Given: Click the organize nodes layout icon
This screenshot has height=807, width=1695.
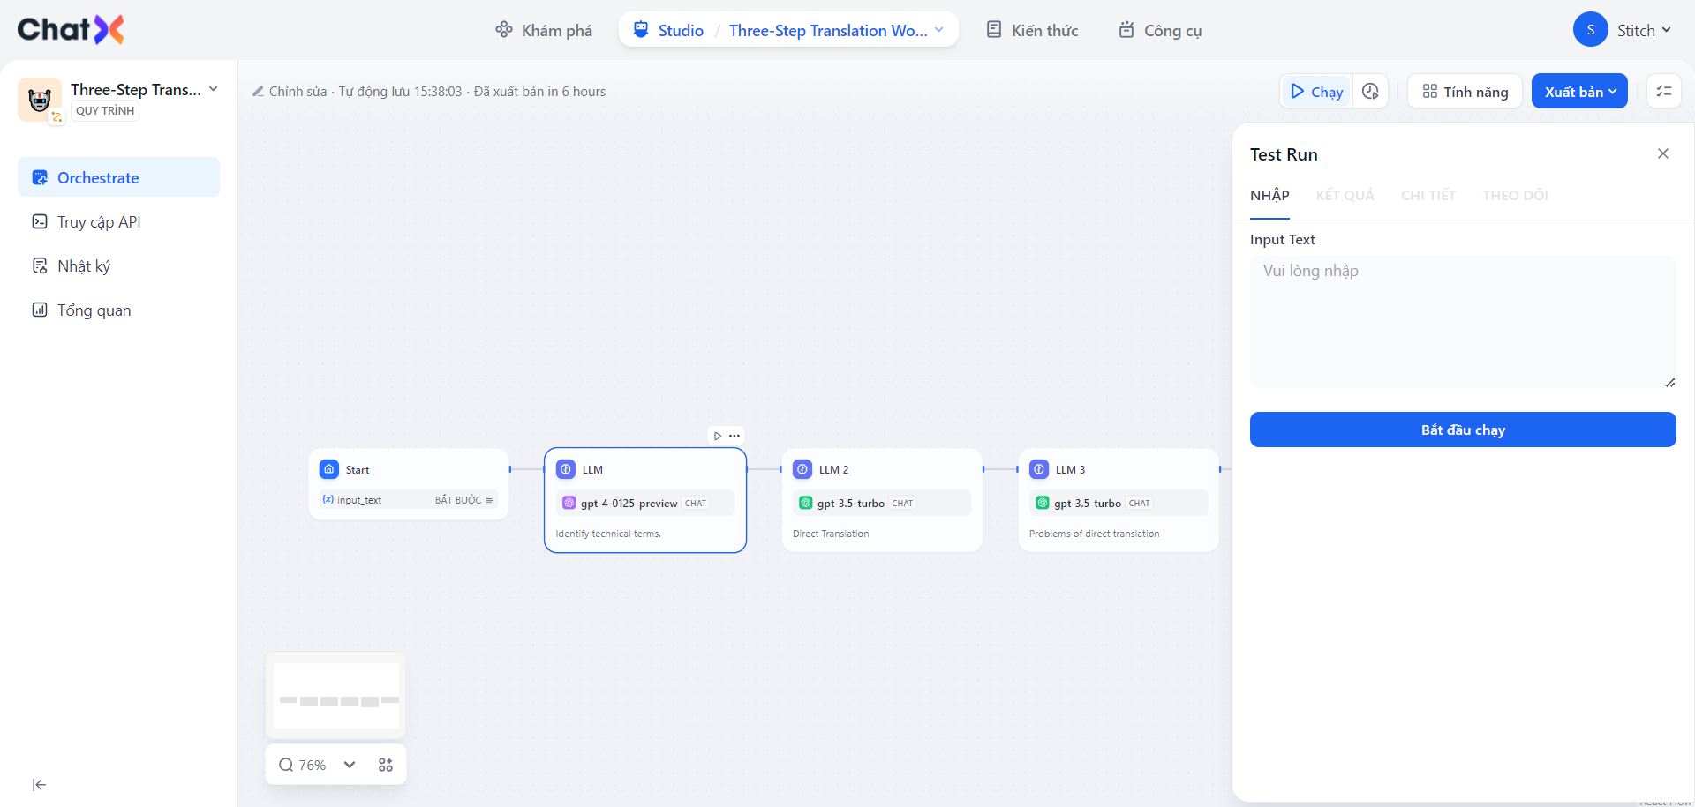Looking at the screenshot, I should coord(386,765).
